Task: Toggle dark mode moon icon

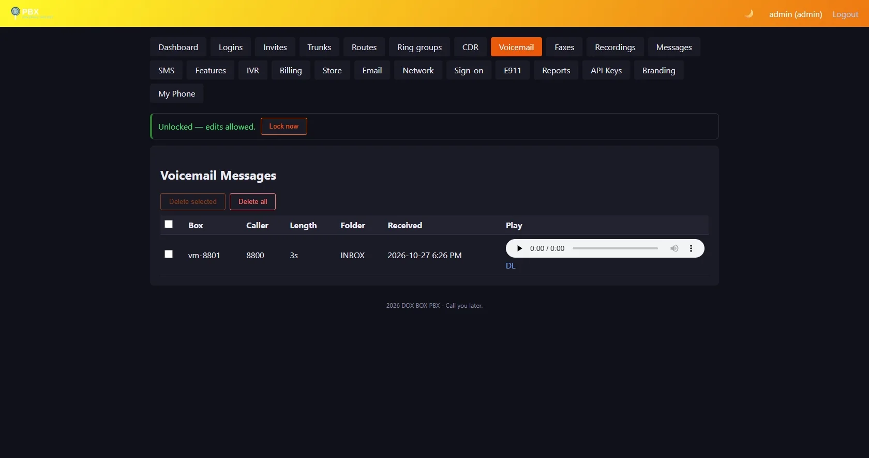Action: point(748,14)
